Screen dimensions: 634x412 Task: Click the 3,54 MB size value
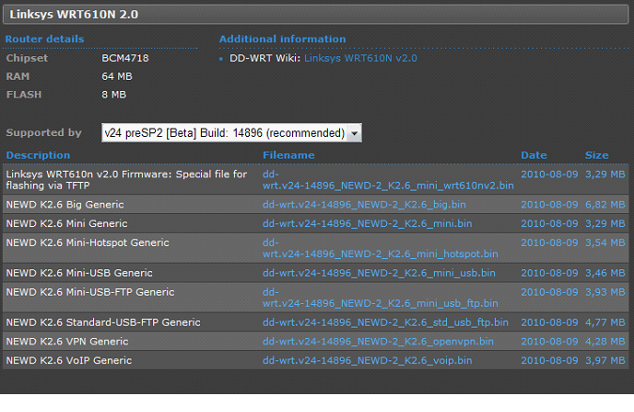[x=605, y=242]
